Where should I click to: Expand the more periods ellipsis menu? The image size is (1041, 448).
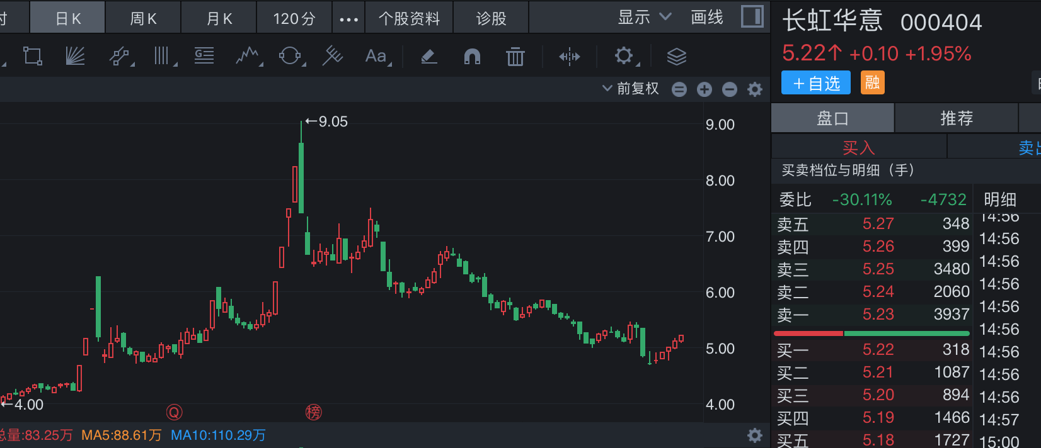348,19
